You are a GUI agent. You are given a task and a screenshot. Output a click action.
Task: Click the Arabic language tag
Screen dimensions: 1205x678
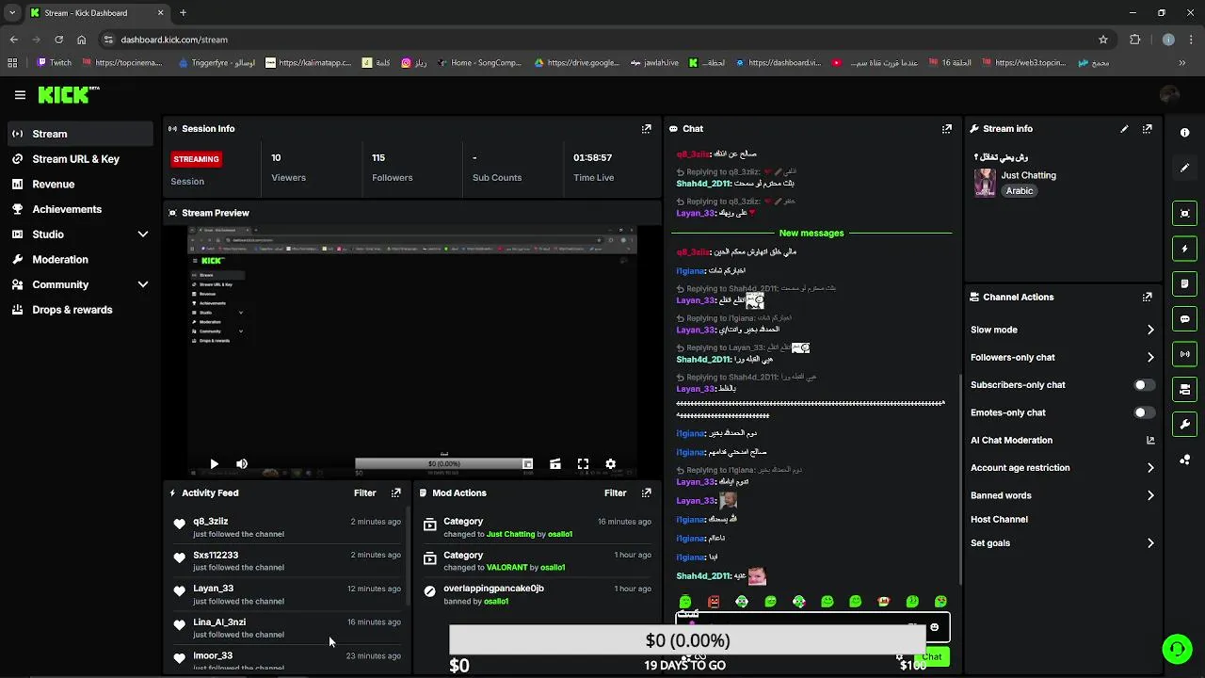(1020, 191)
